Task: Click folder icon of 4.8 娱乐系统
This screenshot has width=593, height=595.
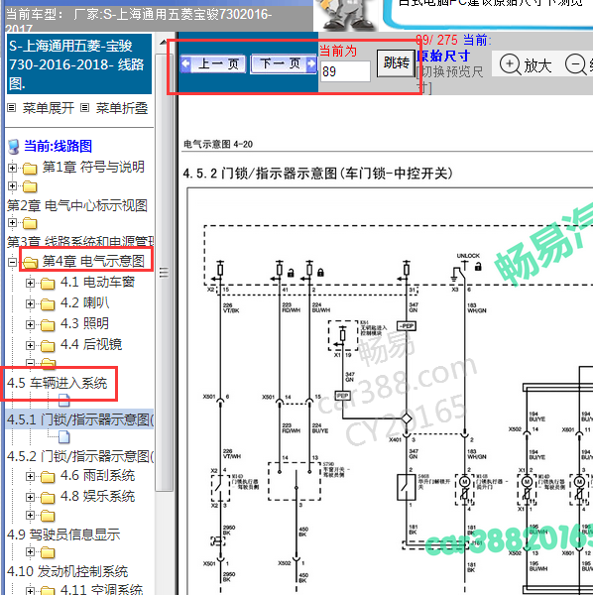Action: pos(48,498)
